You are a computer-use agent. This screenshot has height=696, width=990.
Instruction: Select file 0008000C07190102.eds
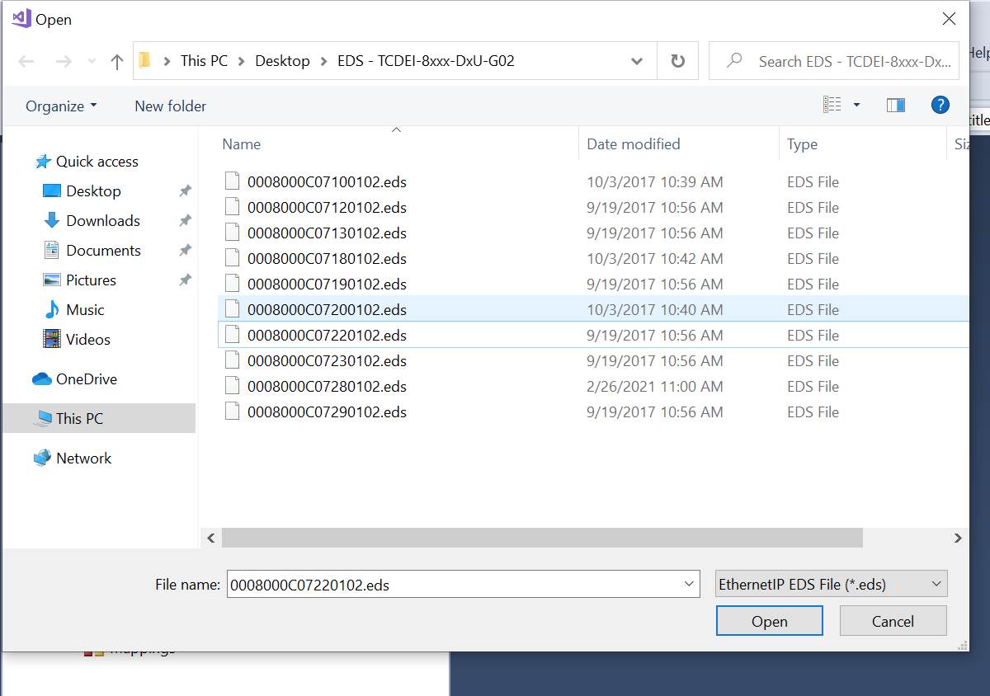click(327, 285)
